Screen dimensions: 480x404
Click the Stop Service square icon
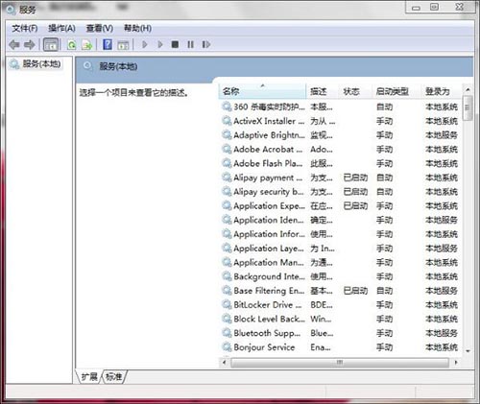click(175, 44)
